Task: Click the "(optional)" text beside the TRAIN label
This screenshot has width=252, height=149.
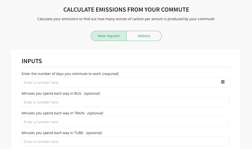Action: pyautogui.click(x=95, y=113)
